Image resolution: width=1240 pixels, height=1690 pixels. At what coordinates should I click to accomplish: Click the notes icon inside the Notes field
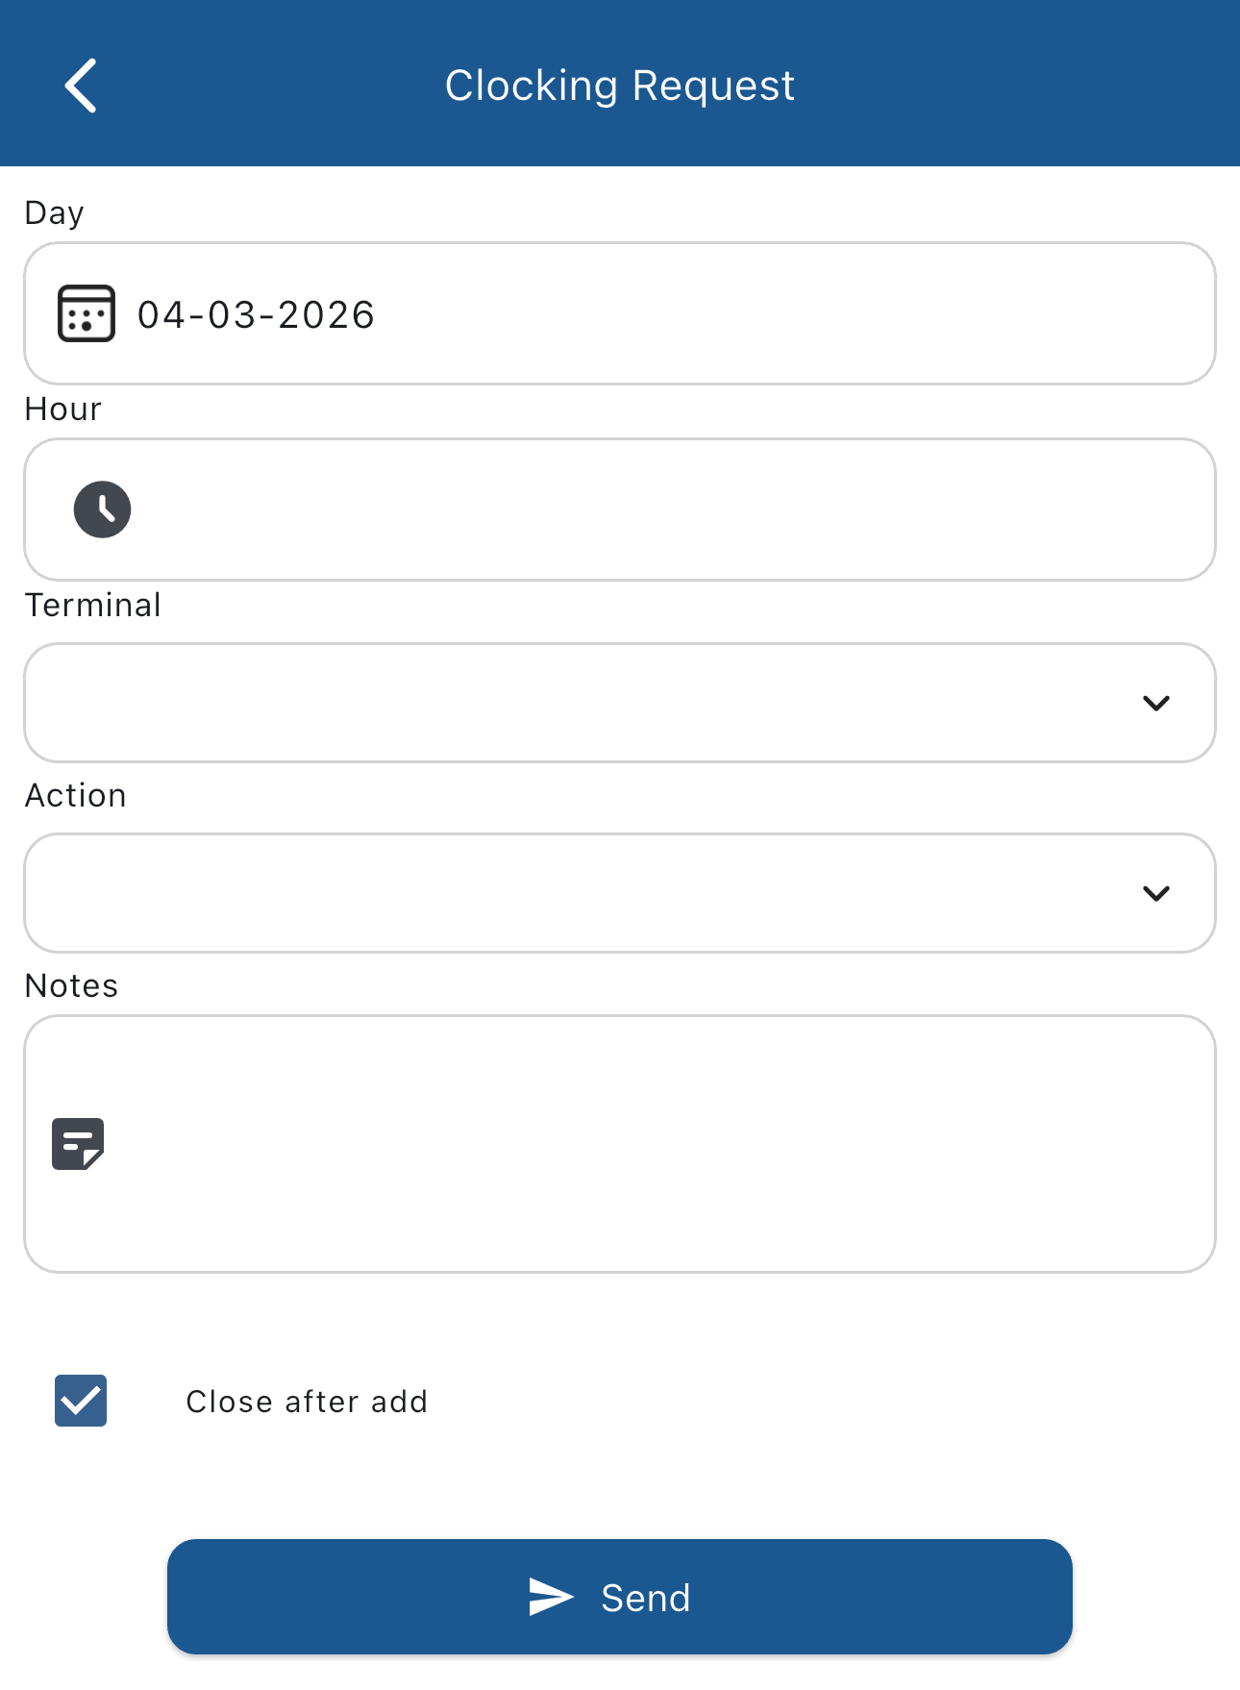(79, 1143)
